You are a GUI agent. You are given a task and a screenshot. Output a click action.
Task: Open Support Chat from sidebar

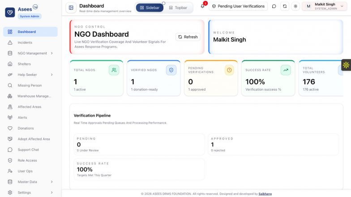[x=30, y=150]
